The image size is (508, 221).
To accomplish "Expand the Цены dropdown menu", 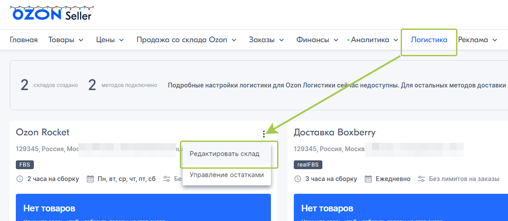I will 110,40.
